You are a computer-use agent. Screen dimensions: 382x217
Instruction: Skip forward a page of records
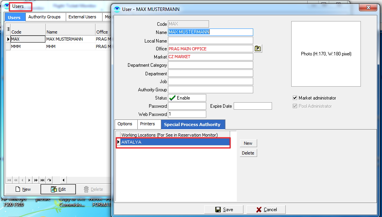36,180
